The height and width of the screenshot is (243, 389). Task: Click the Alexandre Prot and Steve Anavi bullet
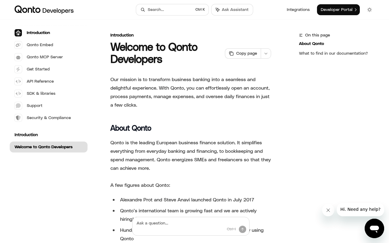click(187, 200)
